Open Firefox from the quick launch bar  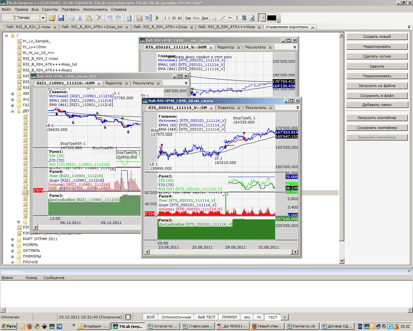29,326
